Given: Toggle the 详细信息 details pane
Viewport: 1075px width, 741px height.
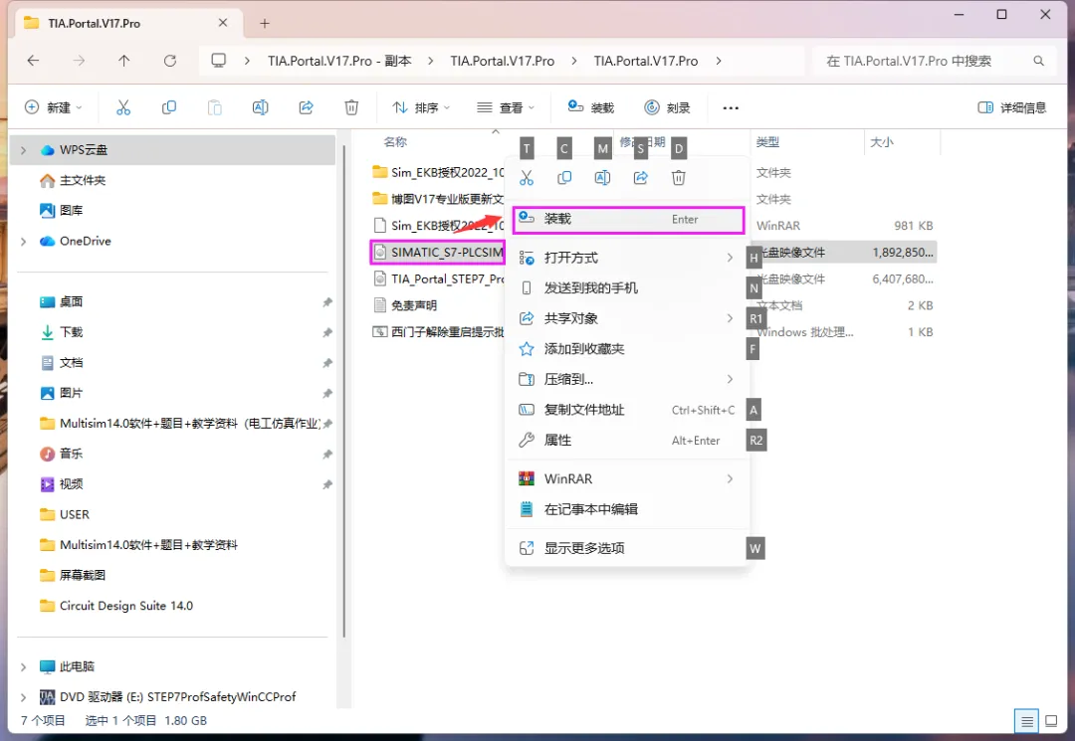Looking at the screenshot, I should click(x=1012, y=107).
